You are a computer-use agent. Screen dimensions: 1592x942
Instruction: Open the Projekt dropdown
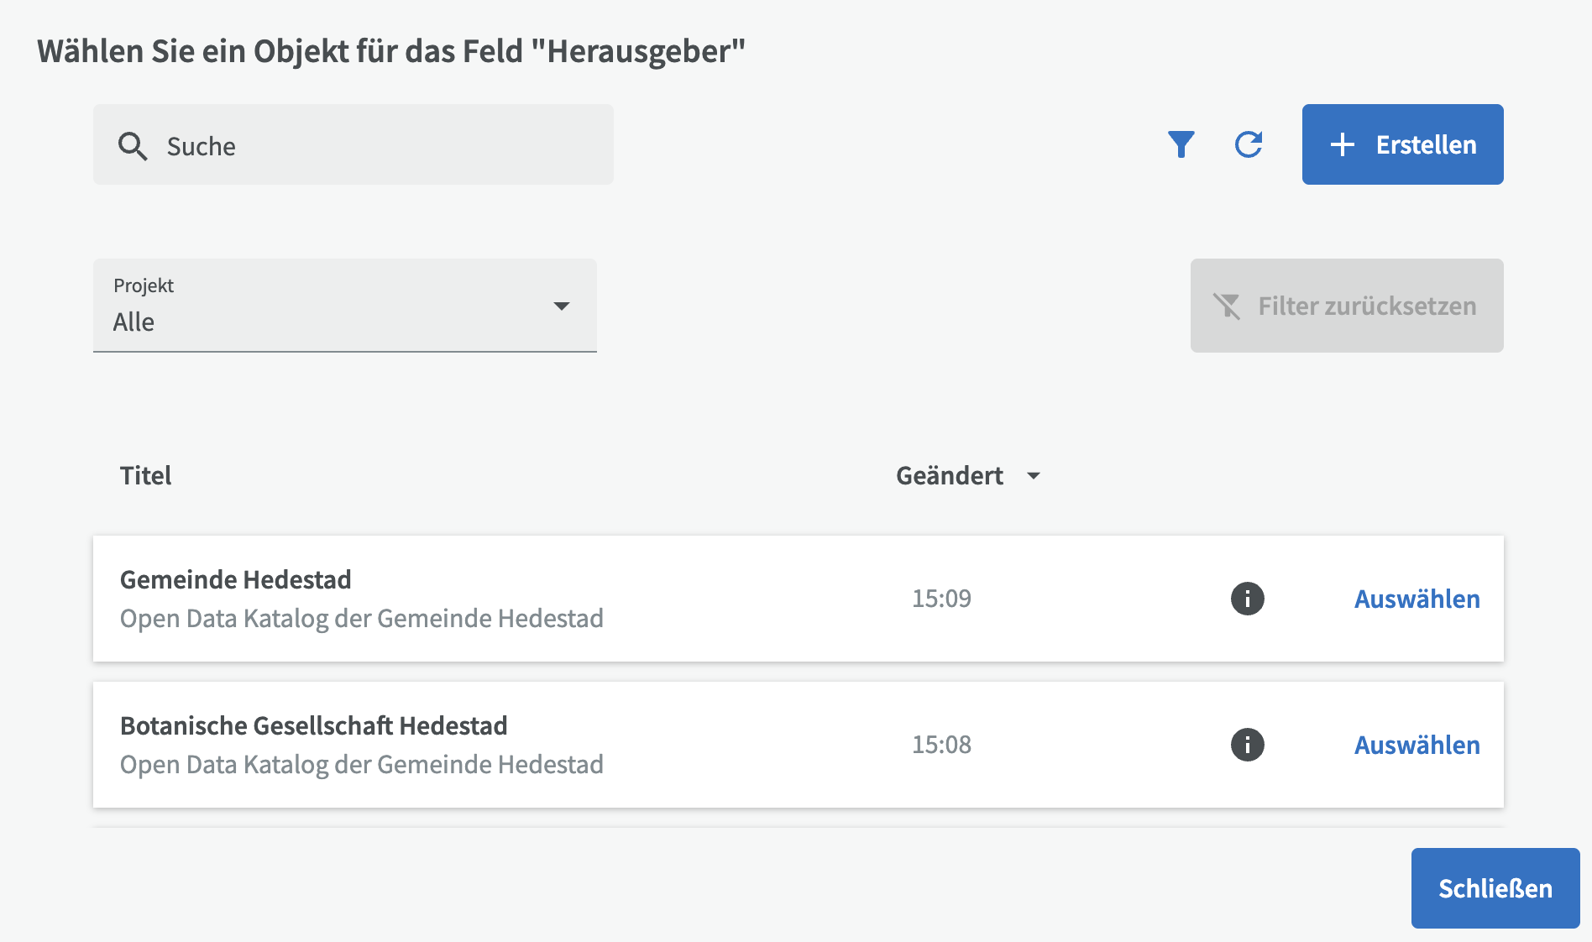point(344,306)
